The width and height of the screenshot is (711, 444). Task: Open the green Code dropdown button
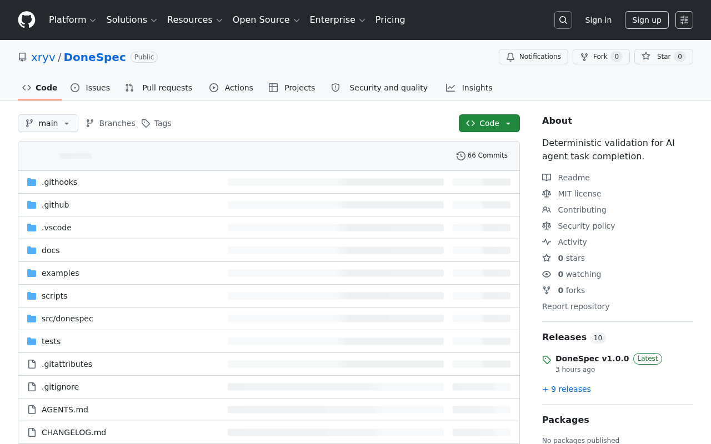point(489,123)
